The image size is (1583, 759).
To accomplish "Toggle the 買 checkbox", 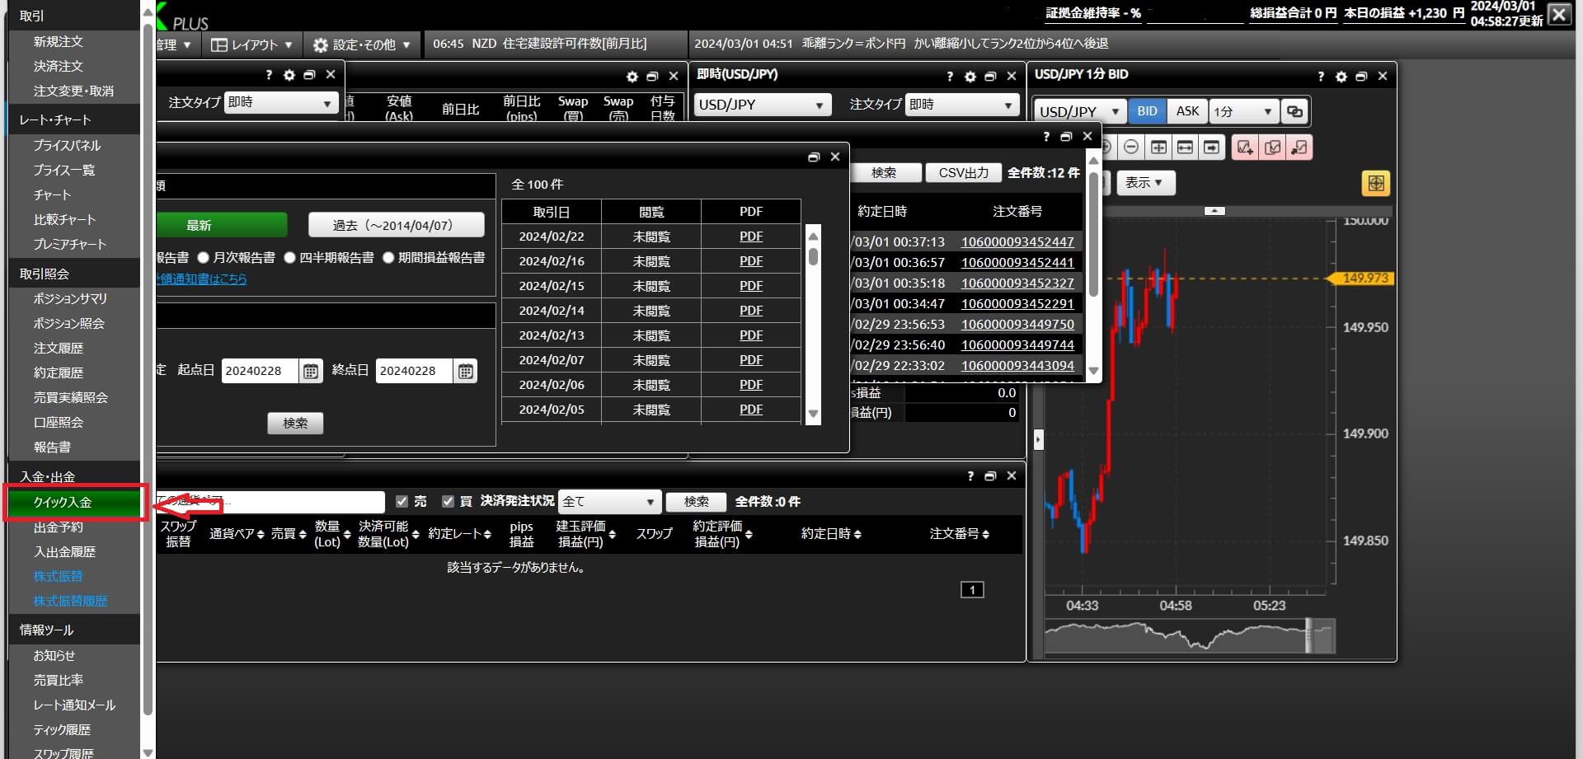I will pyautogui.click(x=448, y=501).
